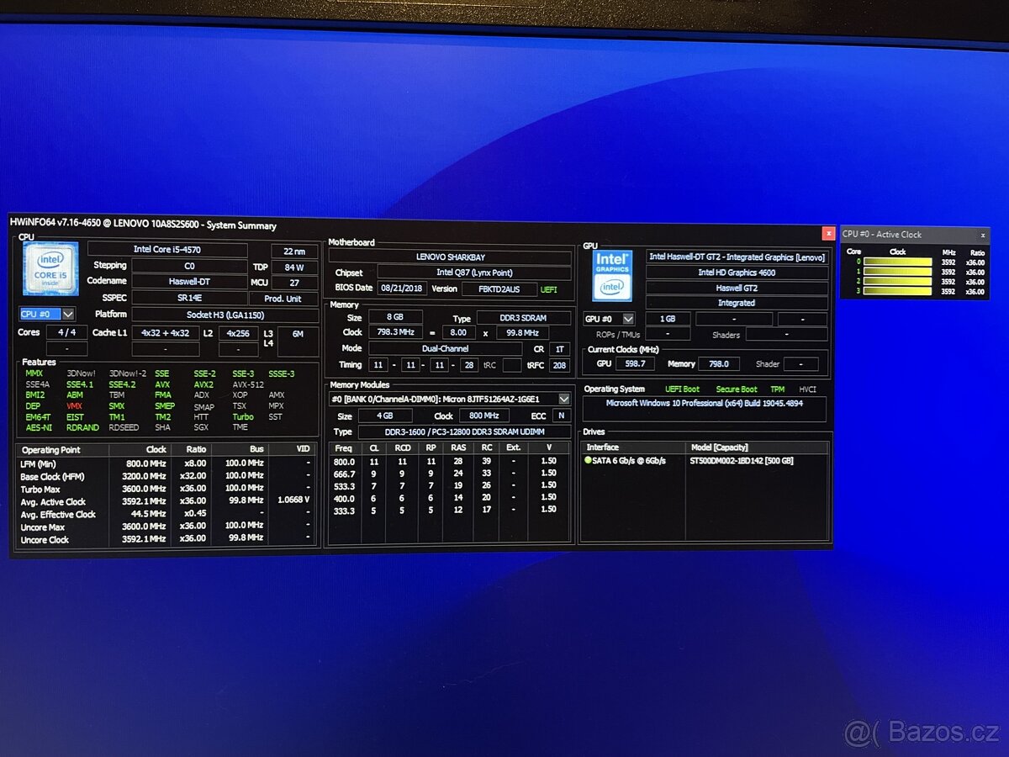The width and height of the screenshot is (1009, 757).
Task: Toggle the UEFI Boot indicator
Action: point(682,389)
